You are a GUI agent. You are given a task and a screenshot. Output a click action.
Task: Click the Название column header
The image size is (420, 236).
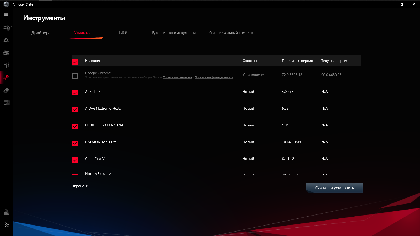coord(93,61)
